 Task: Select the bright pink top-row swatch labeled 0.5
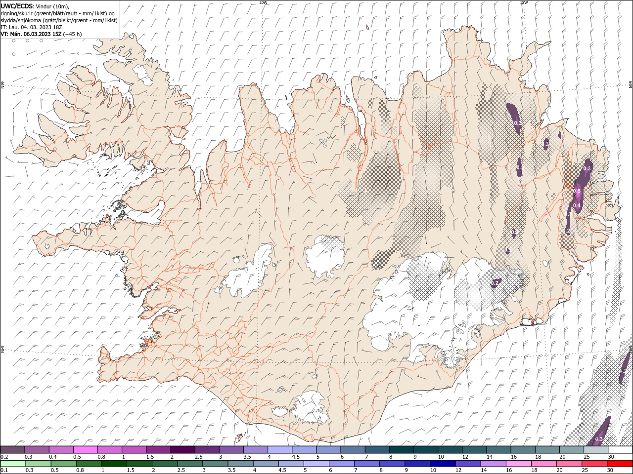coord(85,450)
